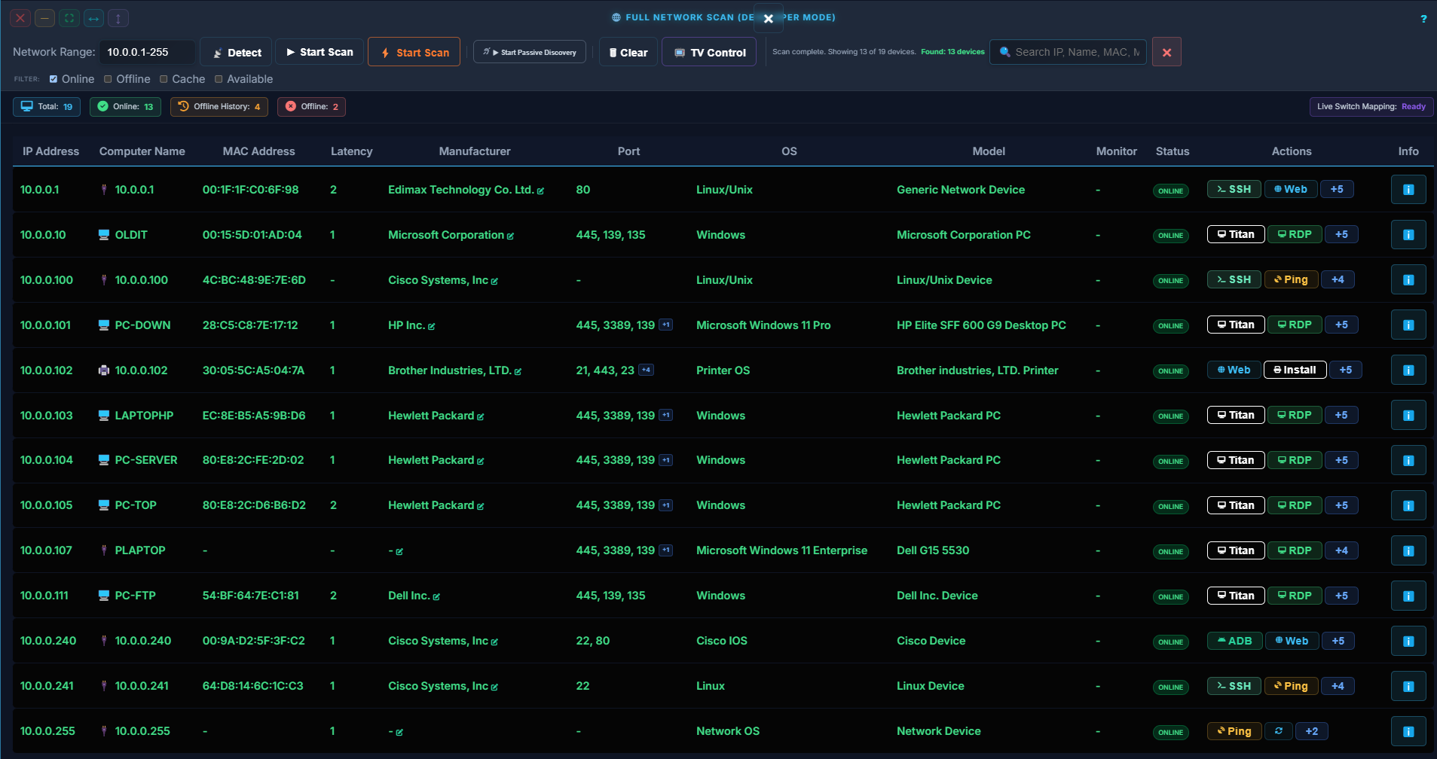This screenshot has width=1437, height=759.
Task: Expand +5 actions for OLDIT
Action: 1341,234
